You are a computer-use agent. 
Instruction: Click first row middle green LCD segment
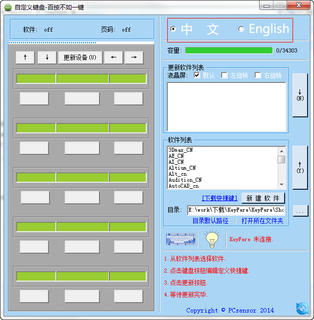click(x=82, y=79)
